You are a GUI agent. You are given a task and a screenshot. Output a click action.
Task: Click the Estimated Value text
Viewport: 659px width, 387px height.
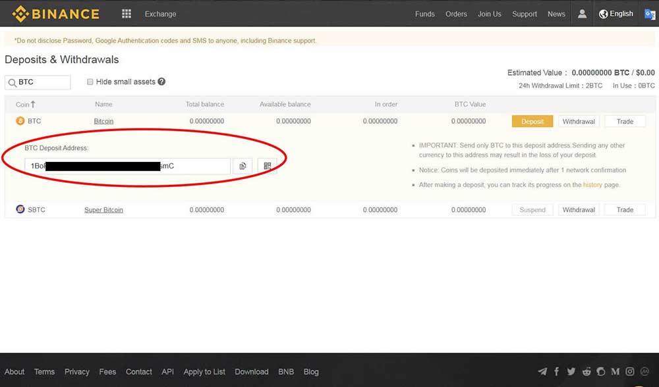pos(581,72)
